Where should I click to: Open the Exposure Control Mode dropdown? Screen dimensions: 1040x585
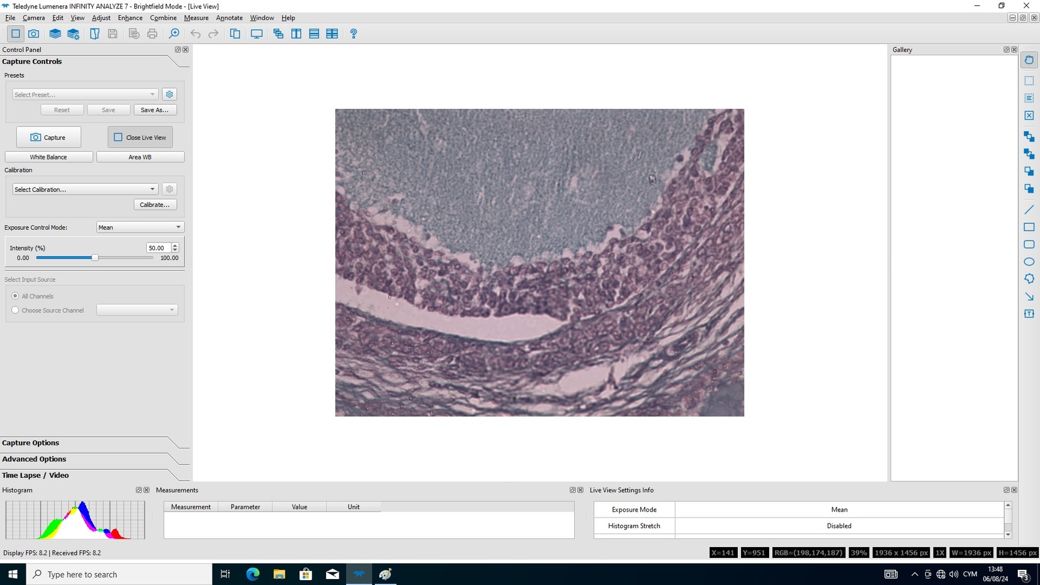(140, 227)
